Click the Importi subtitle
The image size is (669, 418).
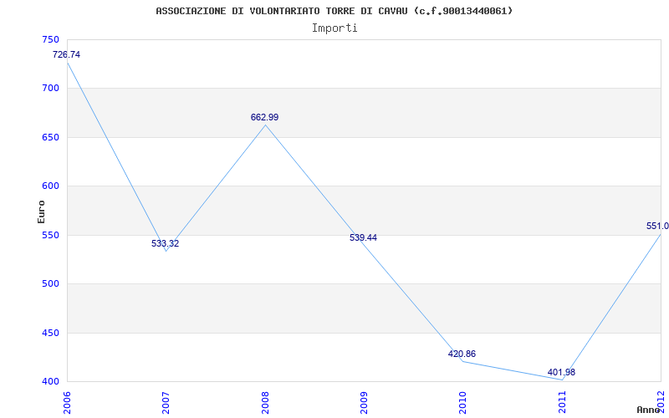coord(334,28)
